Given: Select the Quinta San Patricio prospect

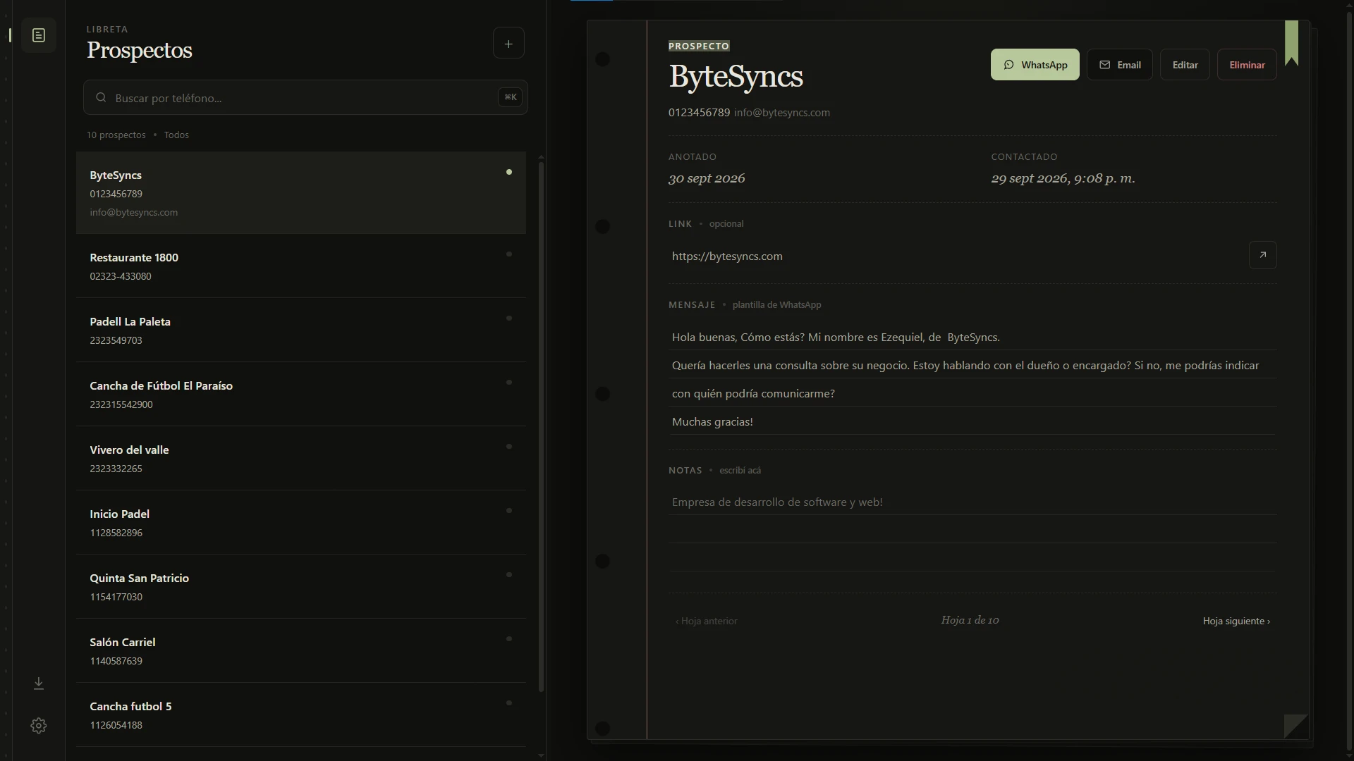Looking at the screenshot, I should [301, 587].
